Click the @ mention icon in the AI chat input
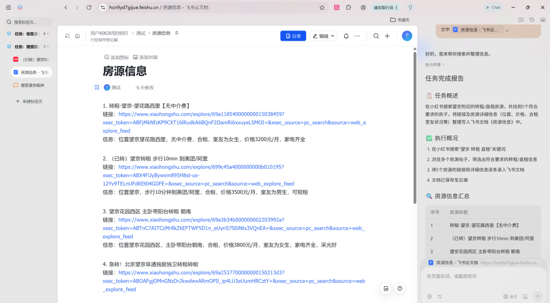Screen dimensions: 550x303 [x=429, y=296]
